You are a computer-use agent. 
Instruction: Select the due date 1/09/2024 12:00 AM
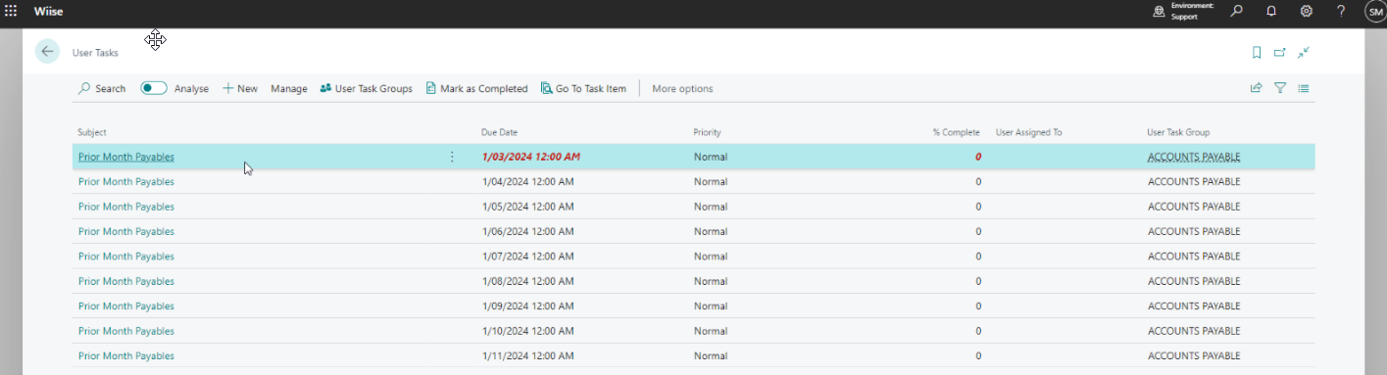[x=528, y=306]
